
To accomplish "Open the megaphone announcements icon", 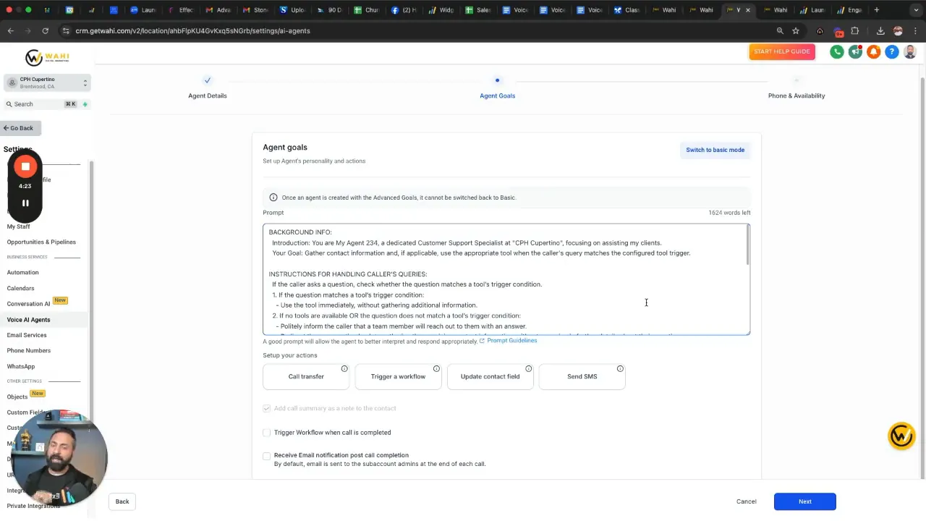I will coord(856,52).
